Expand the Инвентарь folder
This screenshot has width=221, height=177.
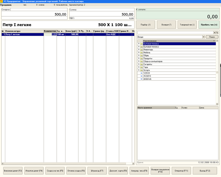point(139,50)
